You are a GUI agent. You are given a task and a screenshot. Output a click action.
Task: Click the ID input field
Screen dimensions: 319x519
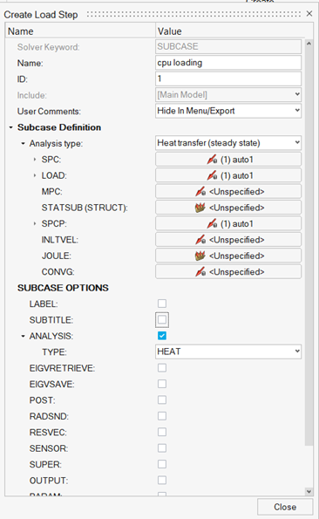pos(228,79)
